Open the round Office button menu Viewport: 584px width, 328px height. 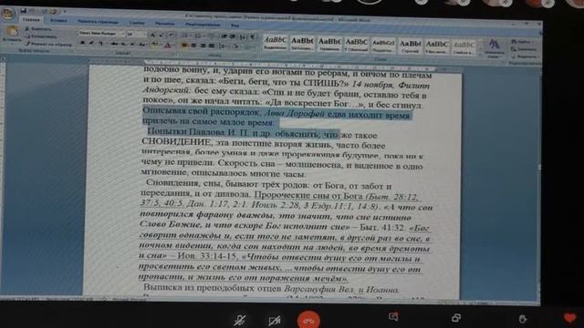coord(8,13)
